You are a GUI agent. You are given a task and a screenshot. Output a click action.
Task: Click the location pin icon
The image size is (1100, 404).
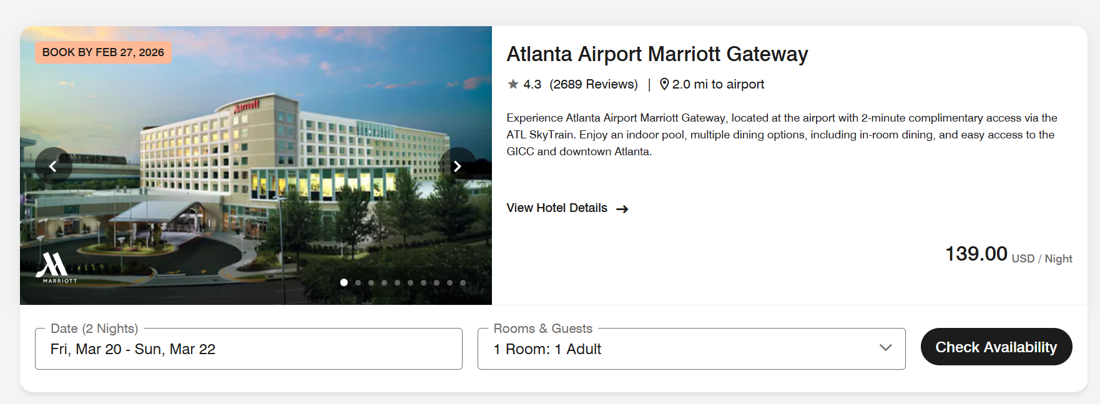point(664,84)
